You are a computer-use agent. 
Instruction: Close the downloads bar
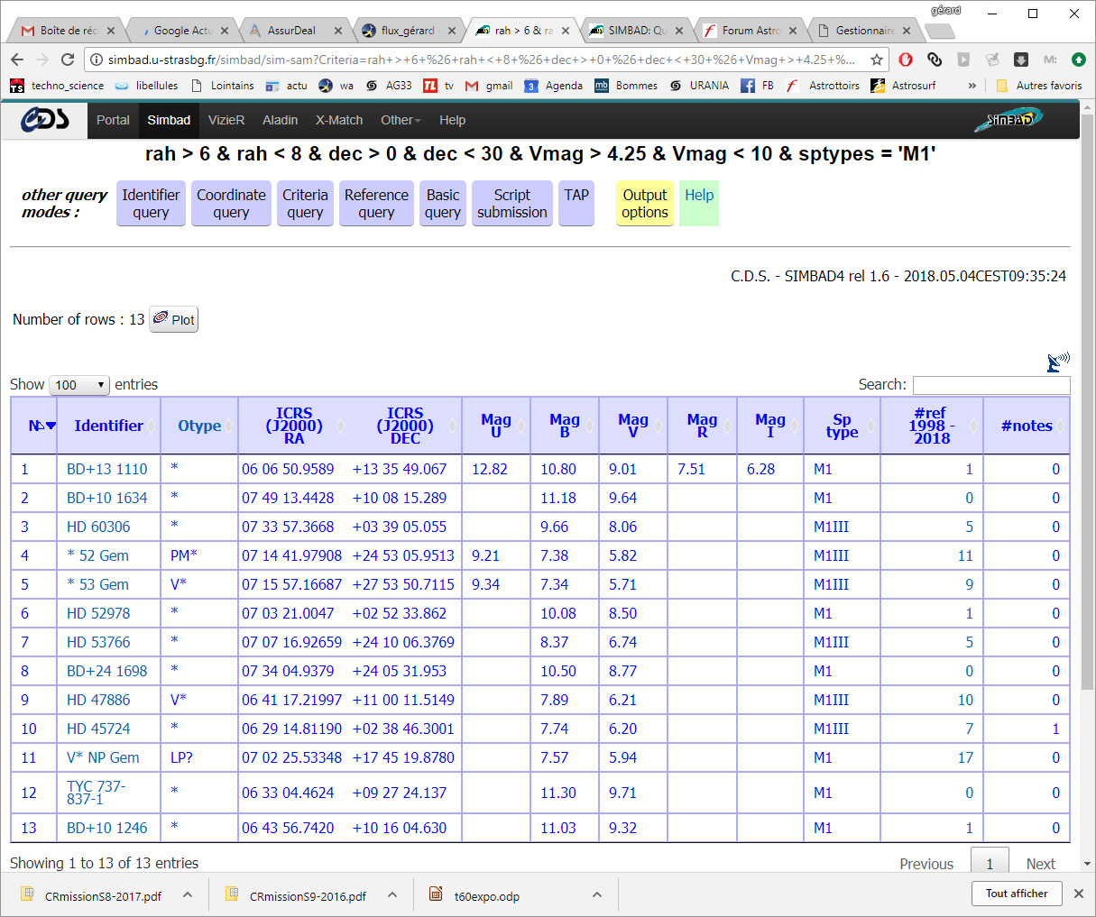(1079, 894)
